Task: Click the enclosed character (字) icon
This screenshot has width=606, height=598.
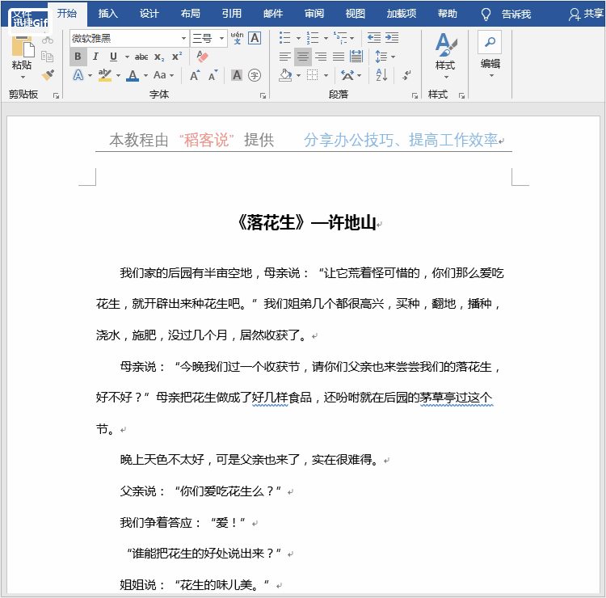Action: click(254, 75)
